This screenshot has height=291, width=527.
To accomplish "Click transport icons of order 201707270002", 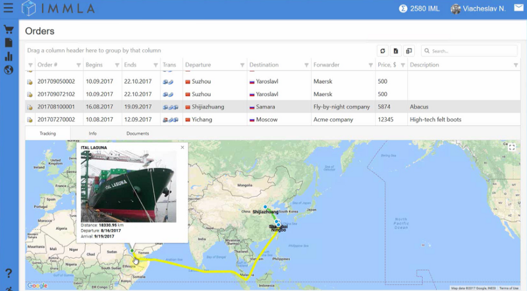I will [x=171, y=120].
